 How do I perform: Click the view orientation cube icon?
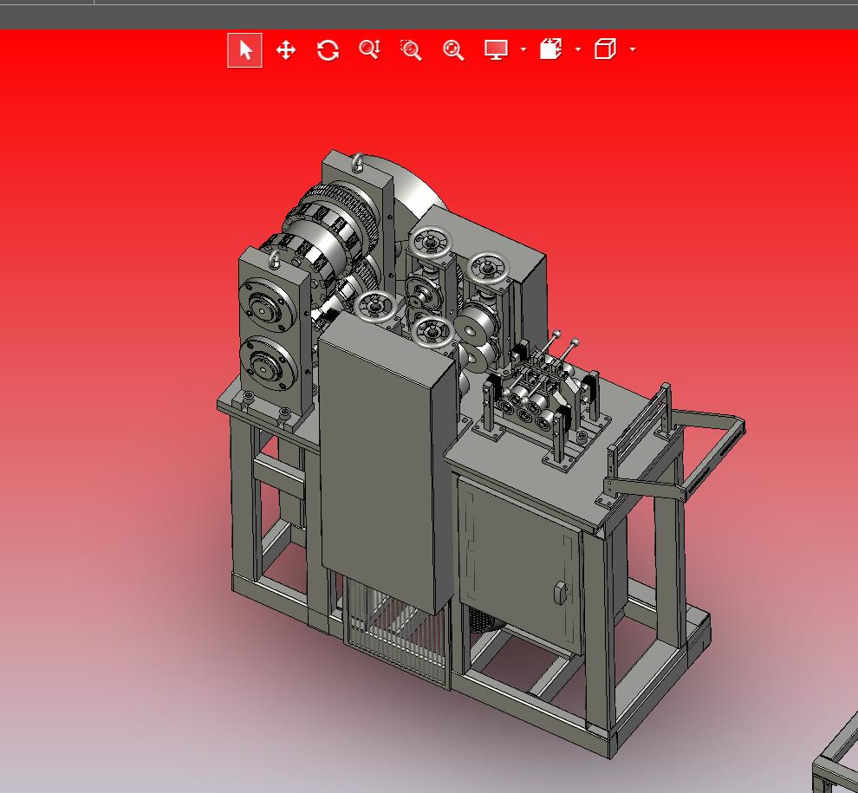tap(605, 49)
